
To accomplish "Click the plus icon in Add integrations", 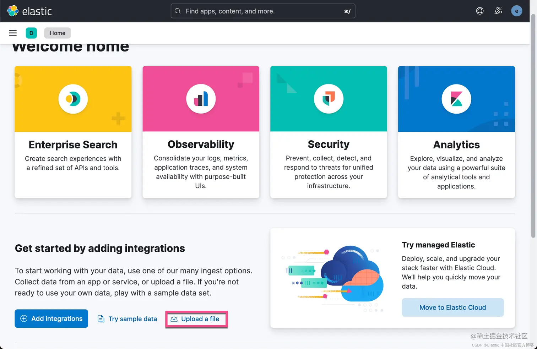I will tap(24, 318).
